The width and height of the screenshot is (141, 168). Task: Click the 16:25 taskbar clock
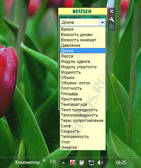(121, 163)
